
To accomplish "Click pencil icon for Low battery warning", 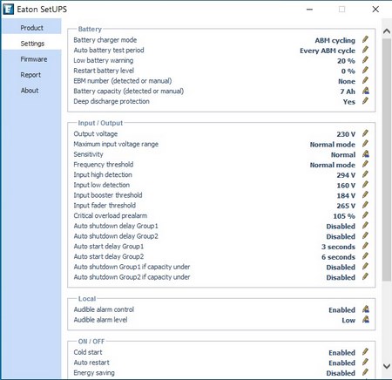I will [x=365, y=60].
